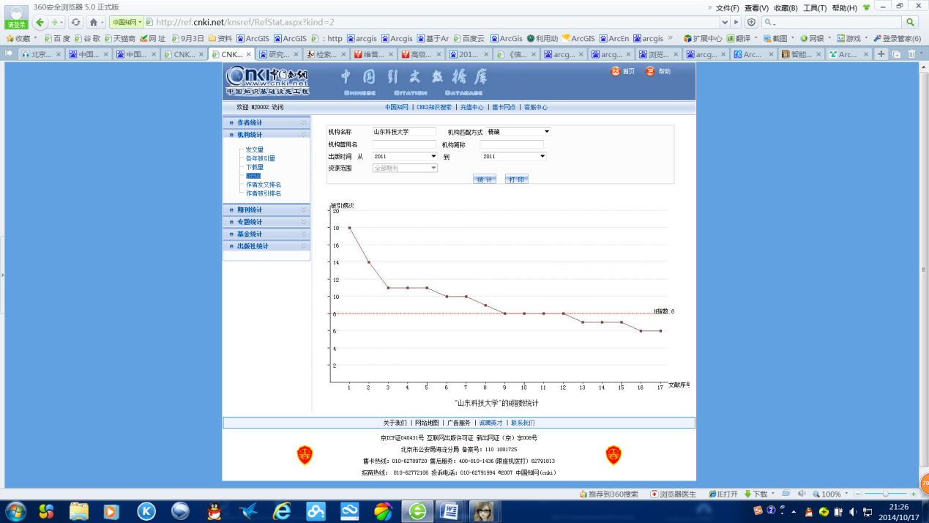The image size is (929, 523).
Task: Go to the browser home page icon
Action: 93,23
